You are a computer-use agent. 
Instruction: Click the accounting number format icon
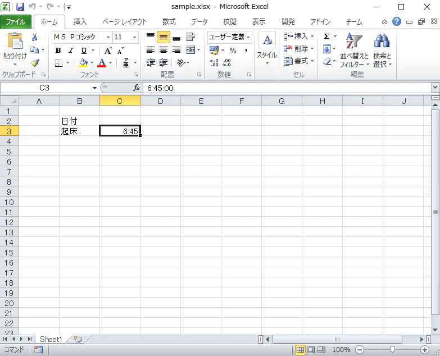point(214,51)
